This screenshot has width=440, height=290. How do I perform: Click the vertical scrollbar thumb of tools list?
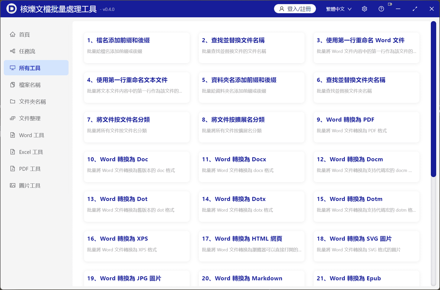click(x=433, y=99)
